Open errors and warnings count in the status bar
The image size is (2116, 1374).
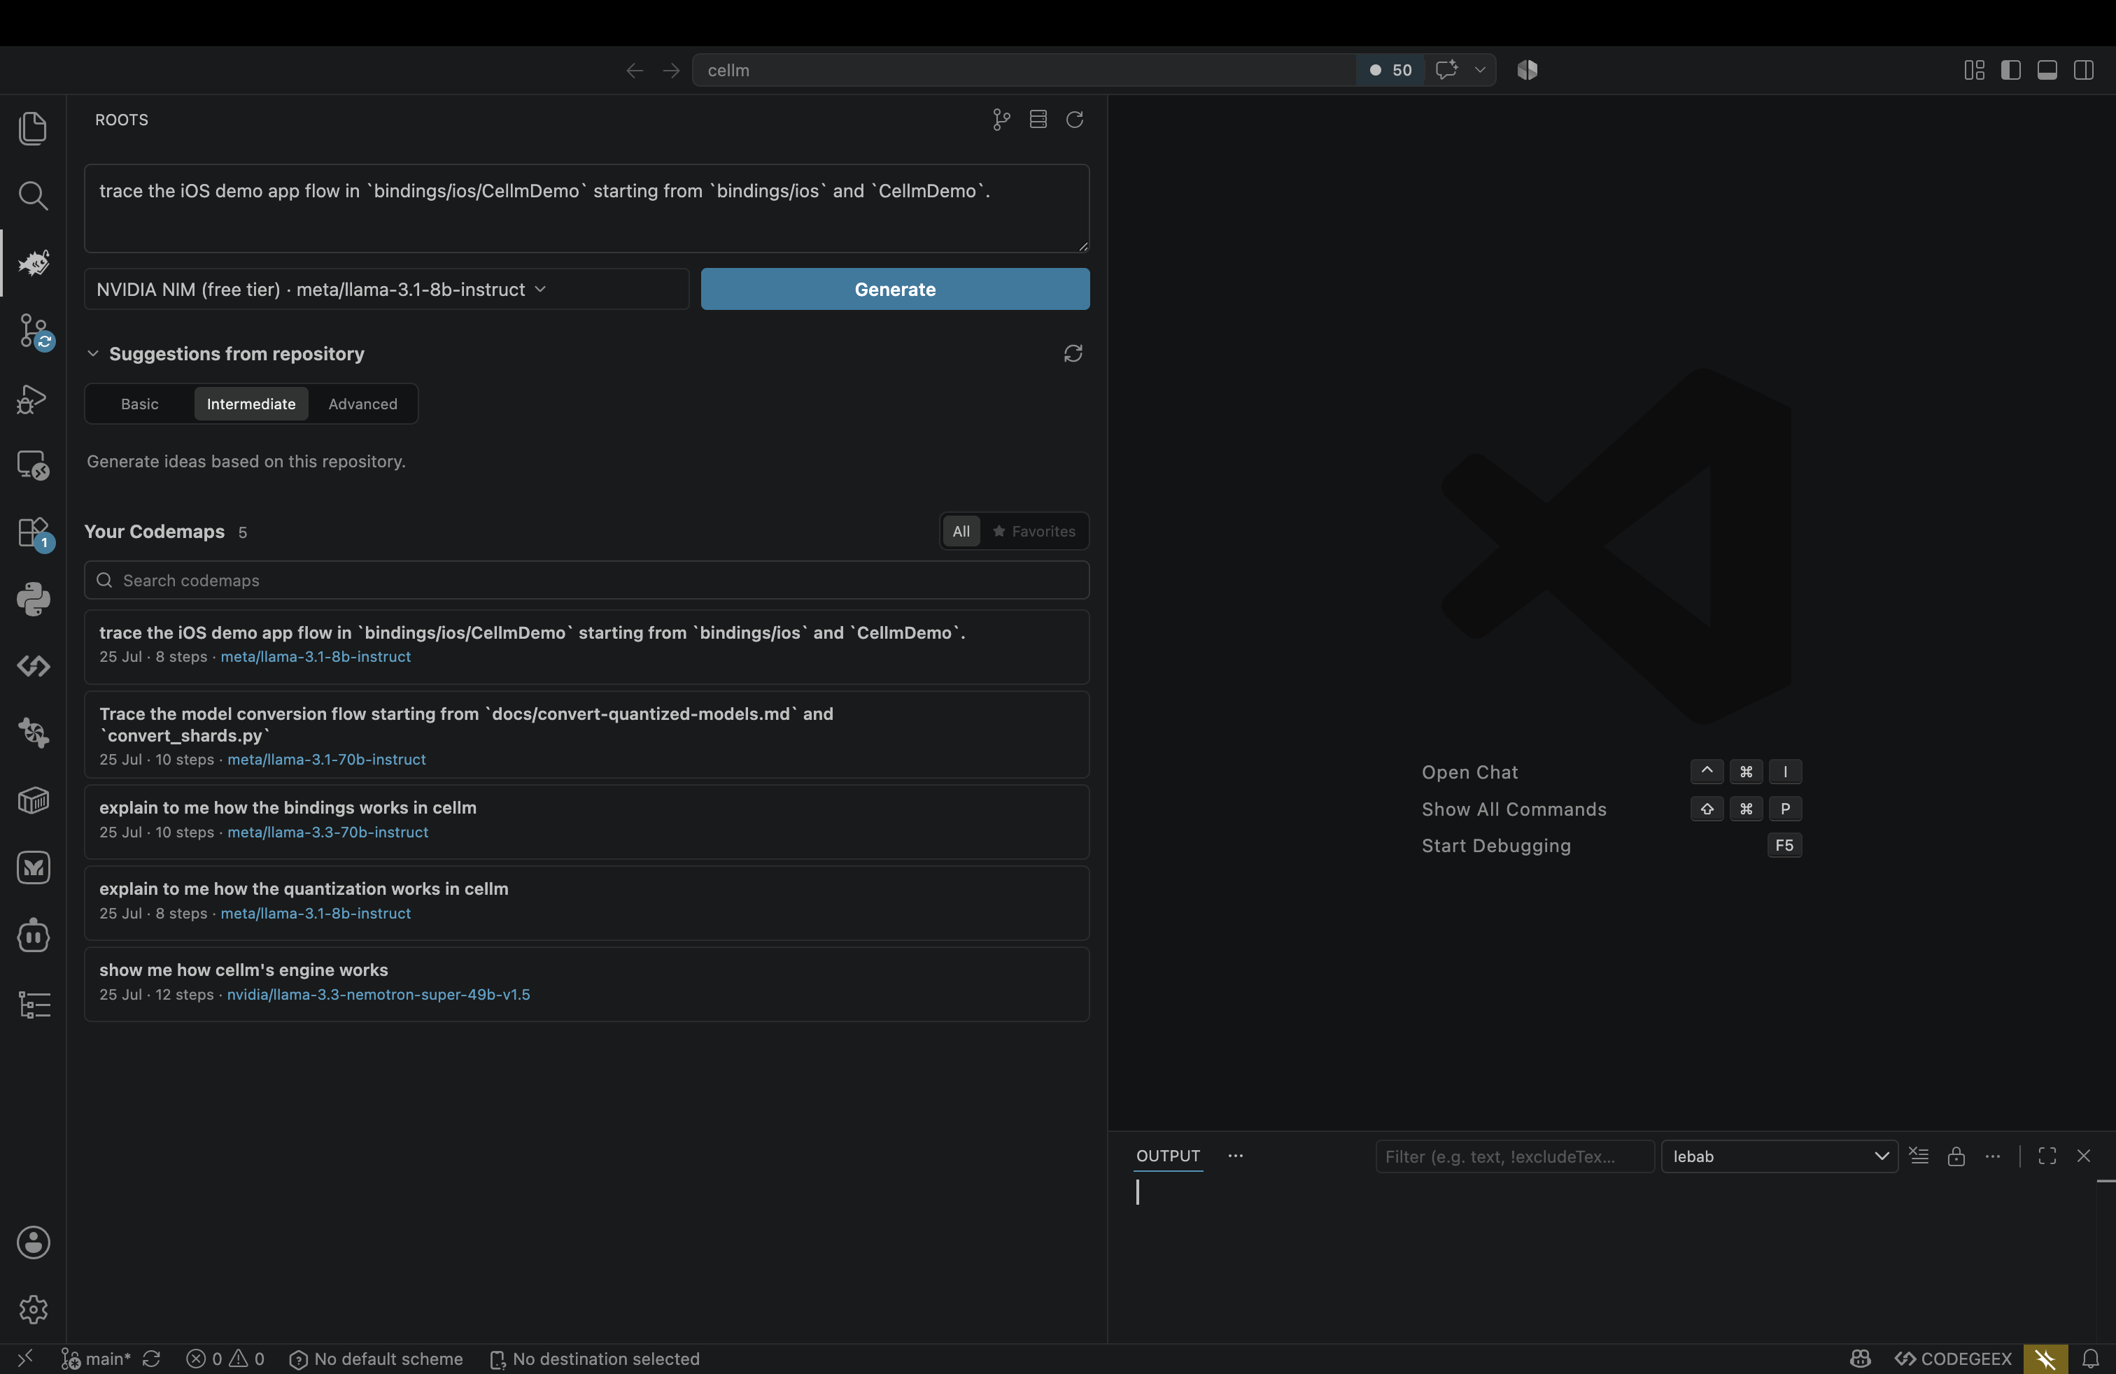pyautogui.click(x=225, y=1359)
